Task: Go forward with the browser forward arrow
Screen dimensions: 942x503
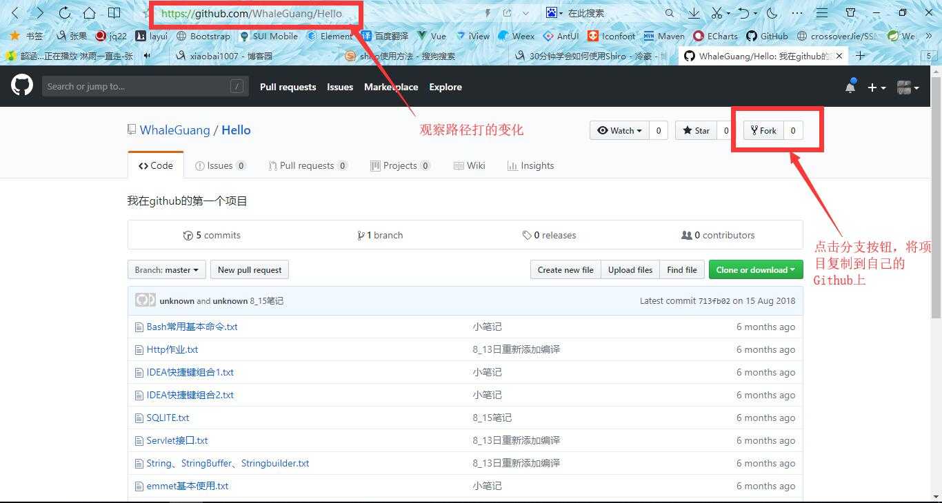Action: tap(39, 13)
